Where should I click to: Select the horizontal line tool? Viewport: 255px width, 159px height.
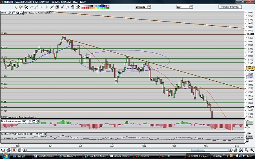coord(42,7)
